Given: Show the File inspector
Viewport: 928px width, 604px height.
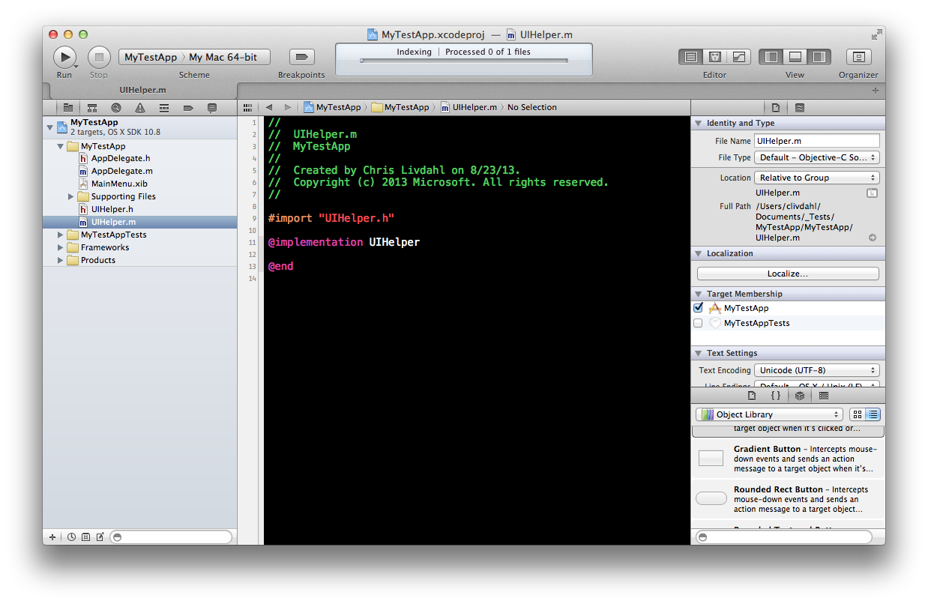Looking at the screenshot, I should pyautogui.click(x=776, y=107).
